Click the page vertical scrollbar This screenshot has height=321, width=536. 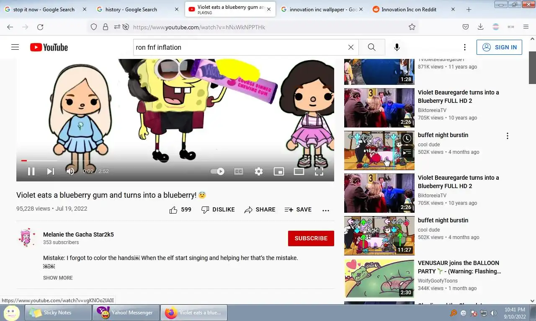(533, 68)
